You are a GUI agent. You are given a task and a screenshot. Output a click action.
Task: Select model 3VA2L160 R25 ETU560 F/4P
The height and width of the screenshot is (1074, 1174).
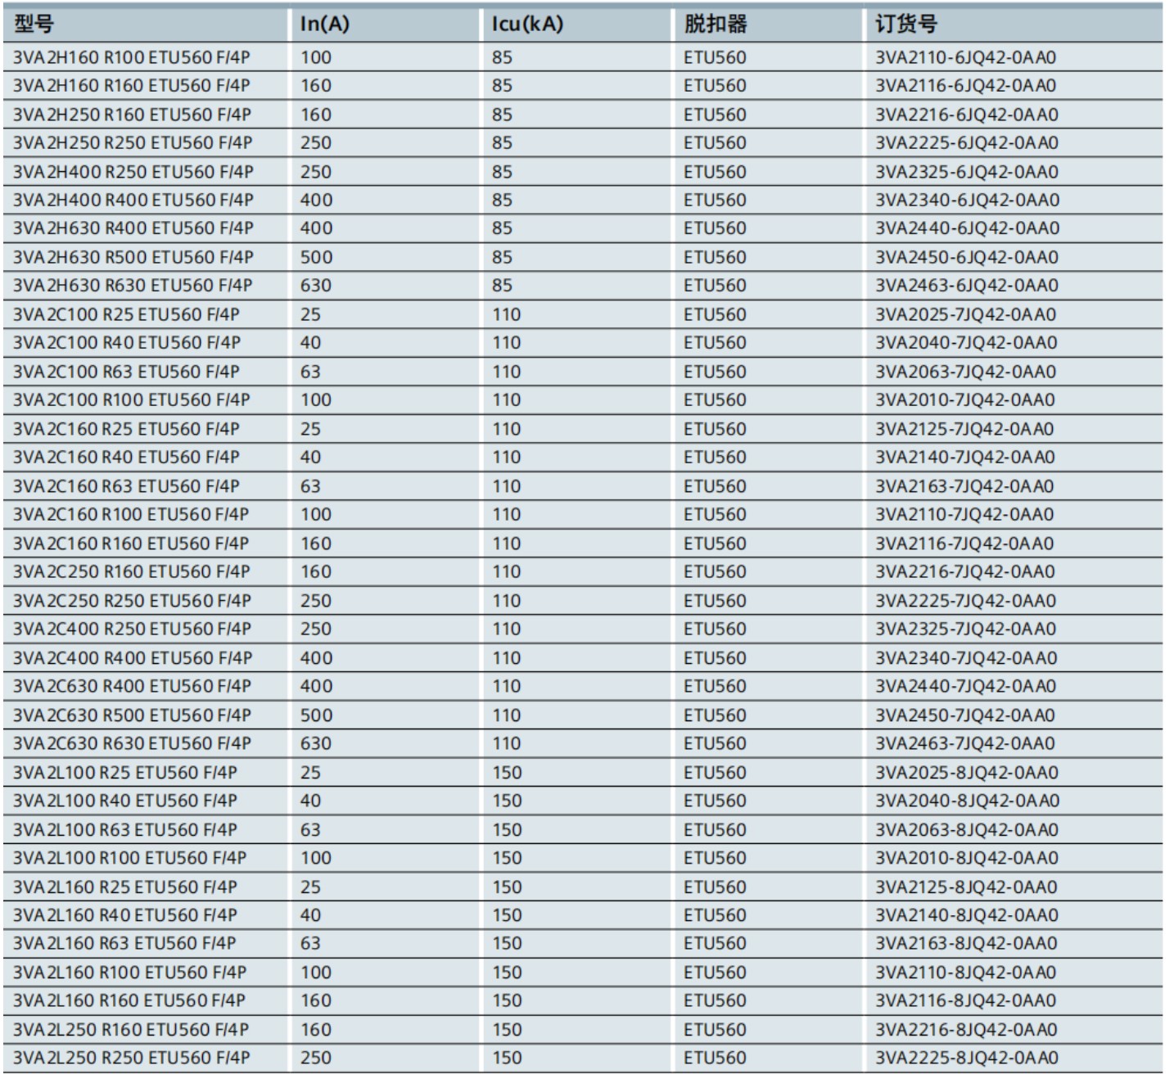click(x=125, y=887)
